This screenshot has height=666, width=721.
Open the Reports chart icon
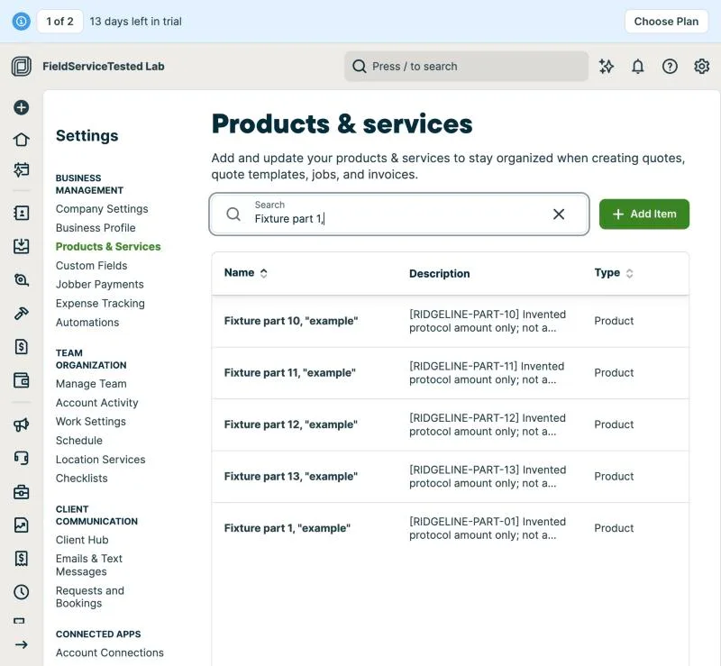pos(21,525)
